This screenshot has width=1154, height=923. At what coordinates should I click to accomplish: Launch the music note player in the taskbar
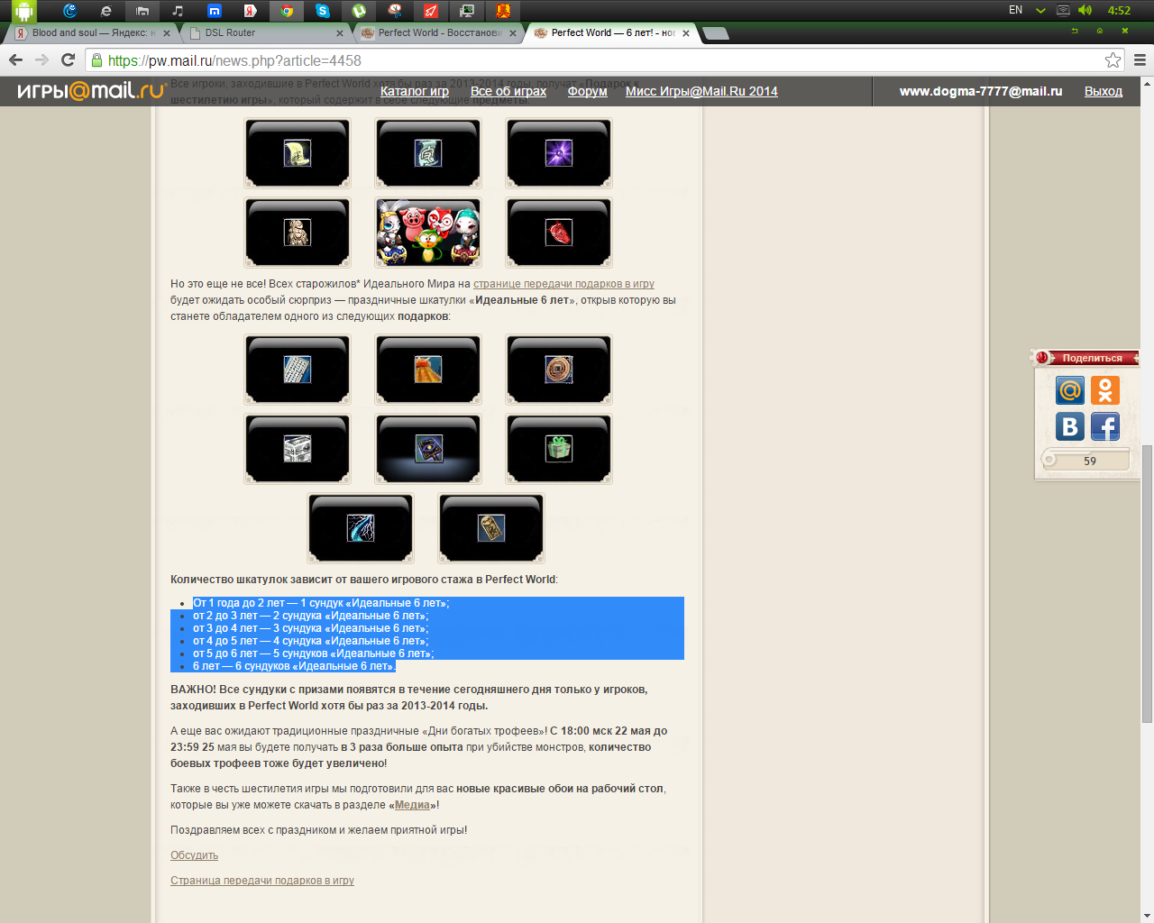tap(178, 11)
